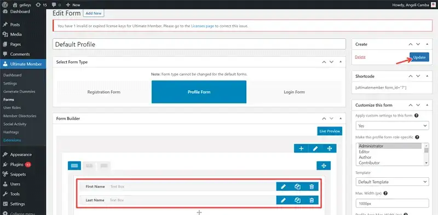The height and width of the screenshot is (215, 438).
Task: Open Social Activity submenu
Action: point(15,124)
